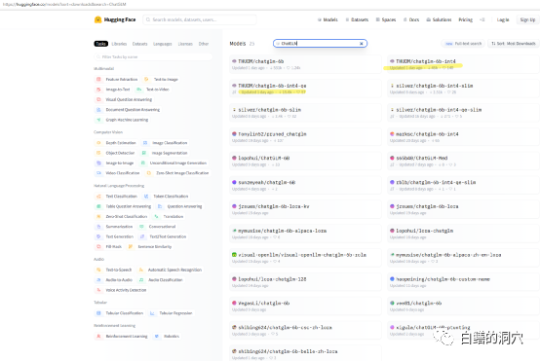Image resolution: width=540 pixels, height=361 pixels.
Task: Select the Conversational task icon
Action: [x=141, y=227]
